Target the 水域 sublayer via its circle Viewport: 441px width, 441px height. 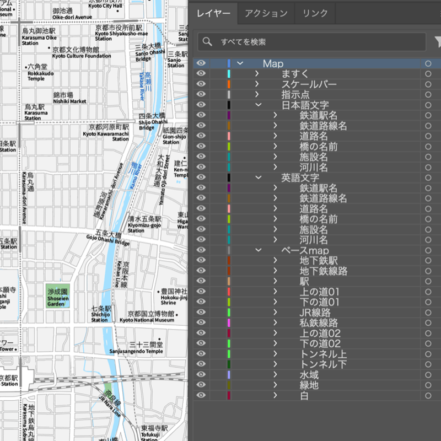[x=428, y=375]
